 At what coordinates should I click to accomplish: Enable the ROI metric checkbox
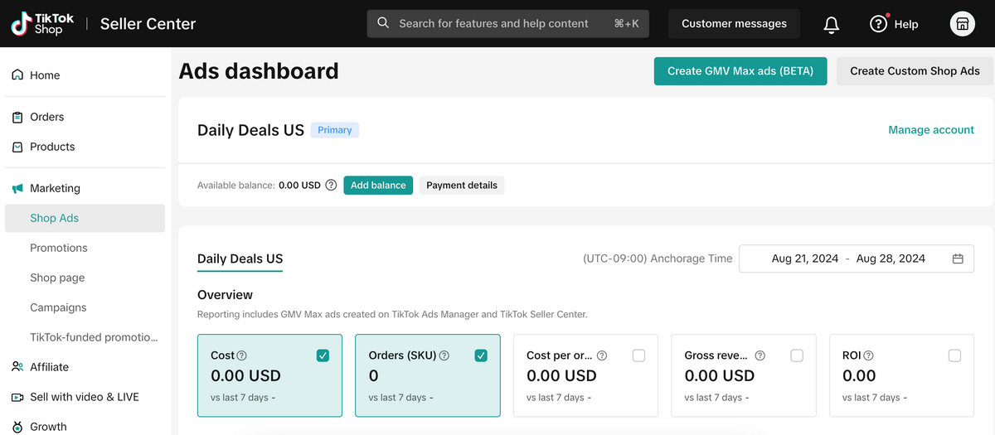point(954,355)
